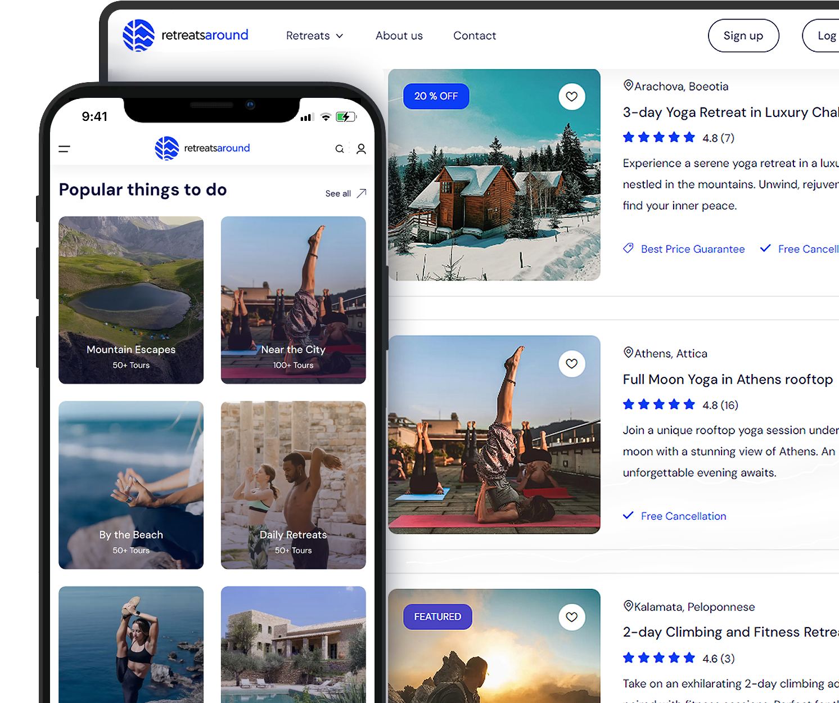Click Free Cancellation checkmark on Athens listing
The width and height of the screenshot is (839, 703).
coord(628,515)
